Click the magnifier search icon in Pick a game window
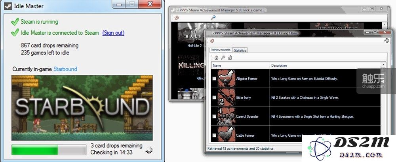The image size is (396, 162). (x=213, y=18)
